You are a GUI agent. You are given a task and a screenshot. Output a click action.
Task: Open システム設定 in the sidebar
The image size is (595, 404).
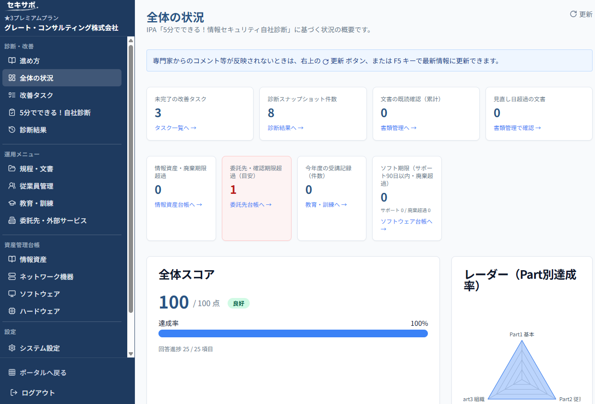pyautogui.click(x=62, y=348)
